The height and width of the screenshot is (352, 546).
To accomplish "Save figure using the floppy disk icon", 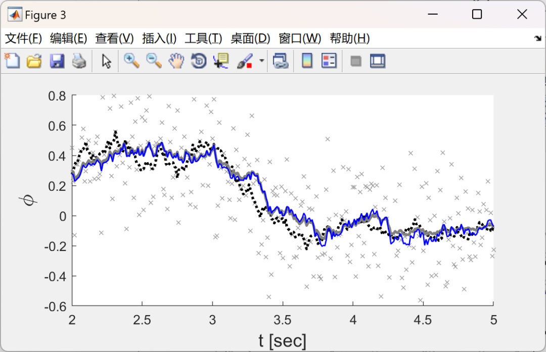I will click(57, 61).
